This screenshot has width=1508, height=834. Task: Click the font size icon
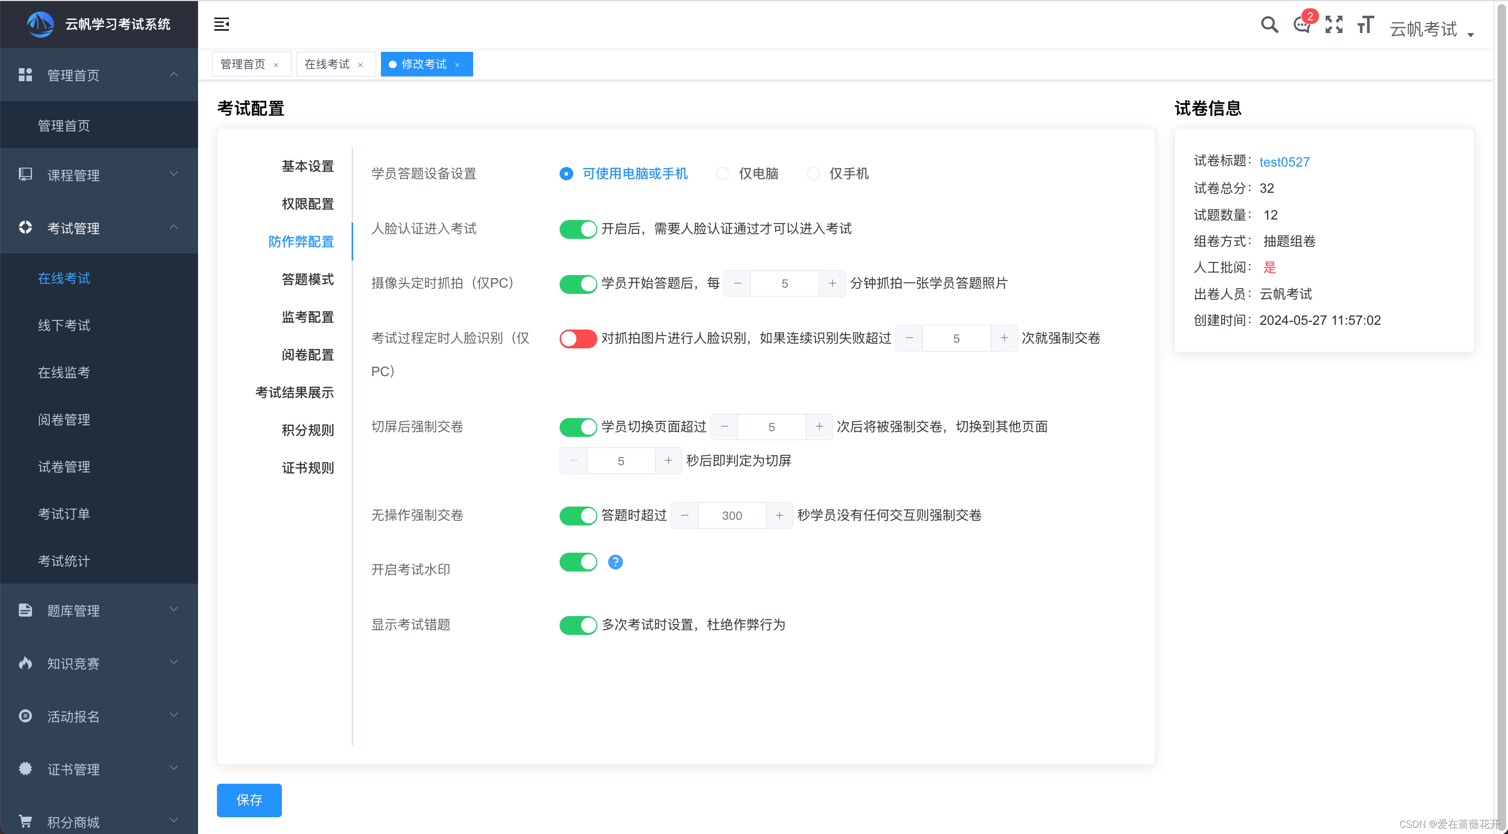[x=1365, y=25]
